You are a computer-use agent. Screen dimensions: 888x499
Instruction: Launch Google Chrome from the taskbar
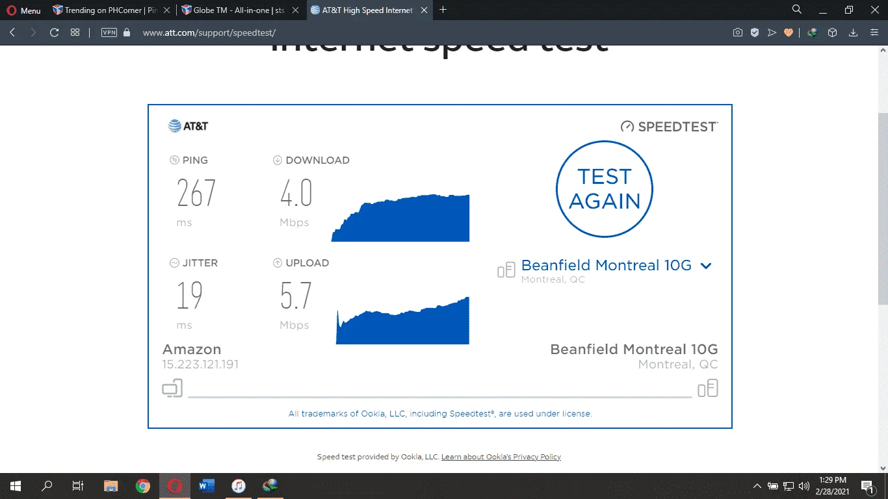pos(143,486)
